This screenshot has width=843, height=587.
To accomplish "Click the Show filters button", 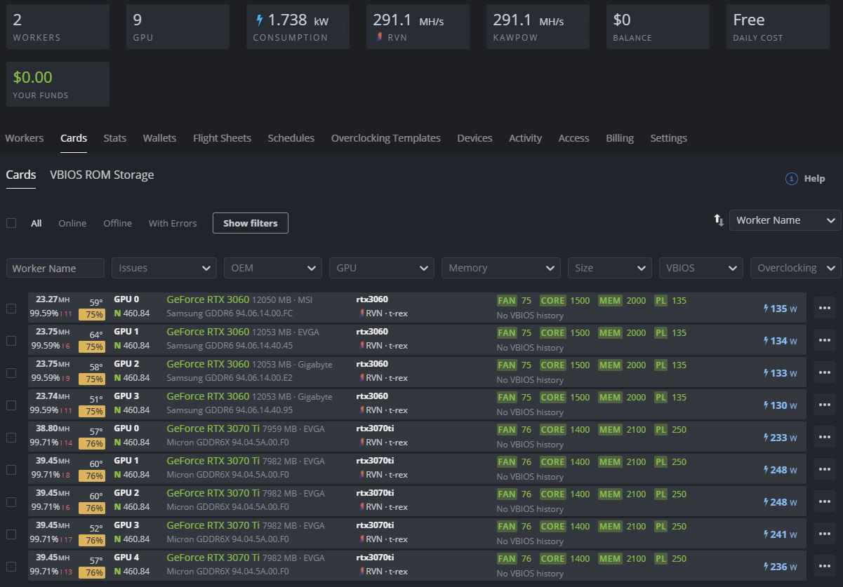I will (x=250, y=223).
